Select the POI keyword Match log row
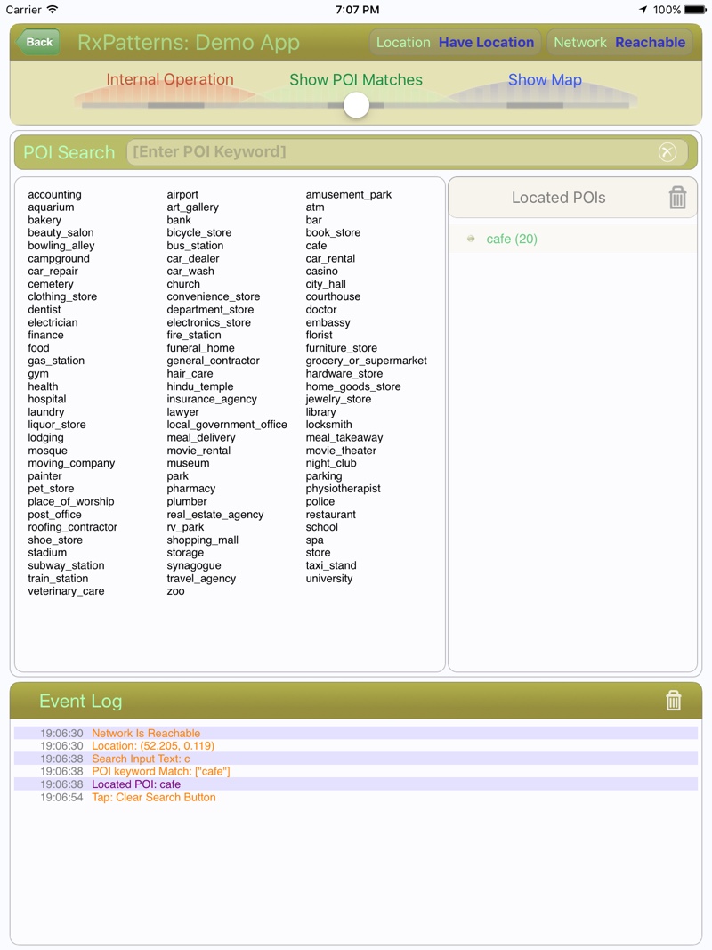The image size is (712, 950). pyautogui.click(x=356, y=772)
